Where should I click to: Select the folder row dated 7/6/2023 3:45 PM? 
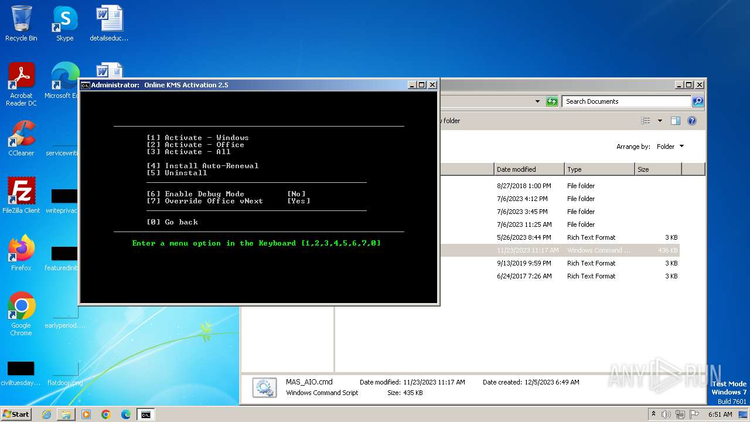point(560,212)
